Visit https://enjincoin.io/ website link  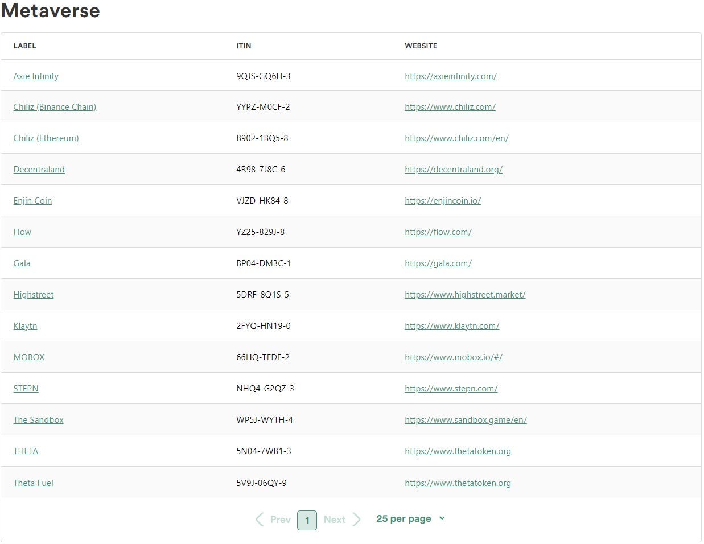click(x=443, y=201)
